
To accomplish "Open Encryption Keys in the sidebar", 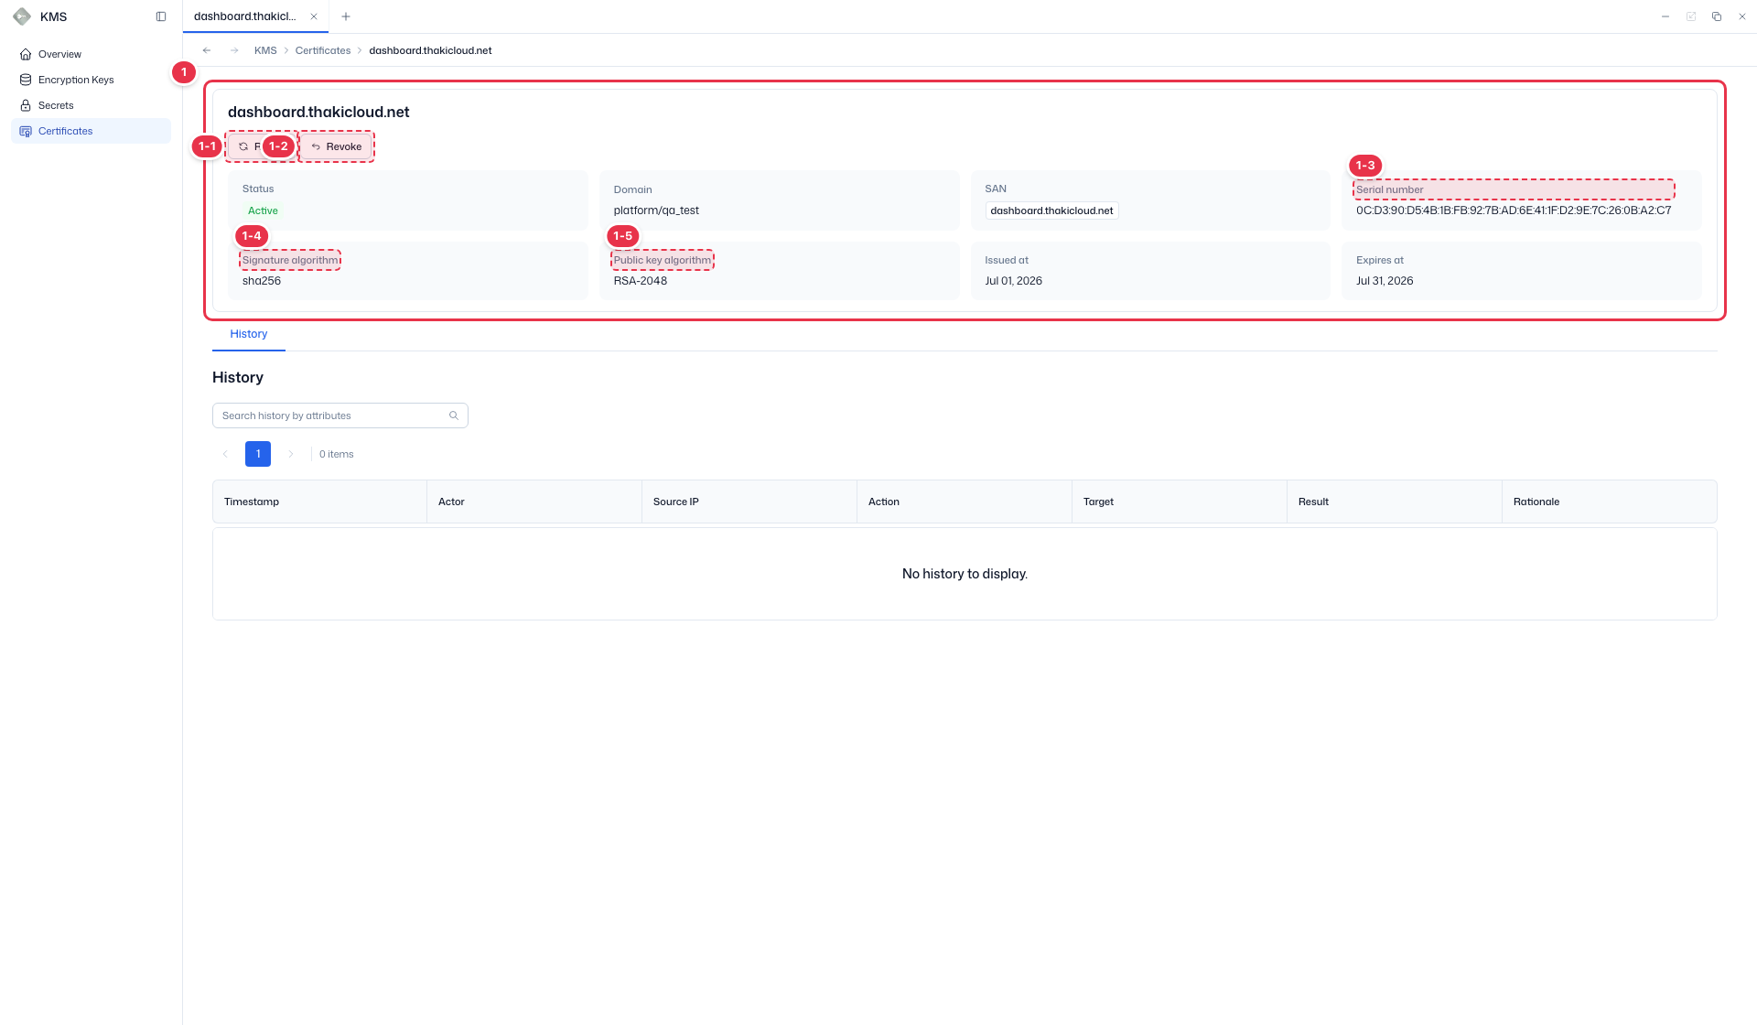I will tap(91, 80).
